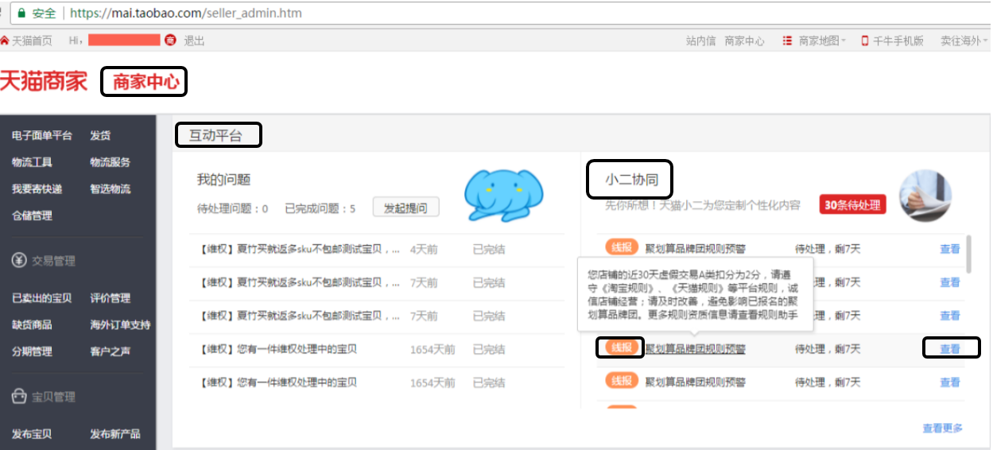This screenshot has width=993, height=450.
Task: Click 查看更多 link
Action: coord(942,428)
